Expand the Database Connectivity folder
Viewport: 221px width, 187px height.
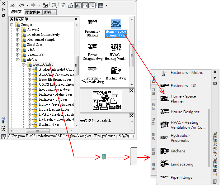coord(17,35)
